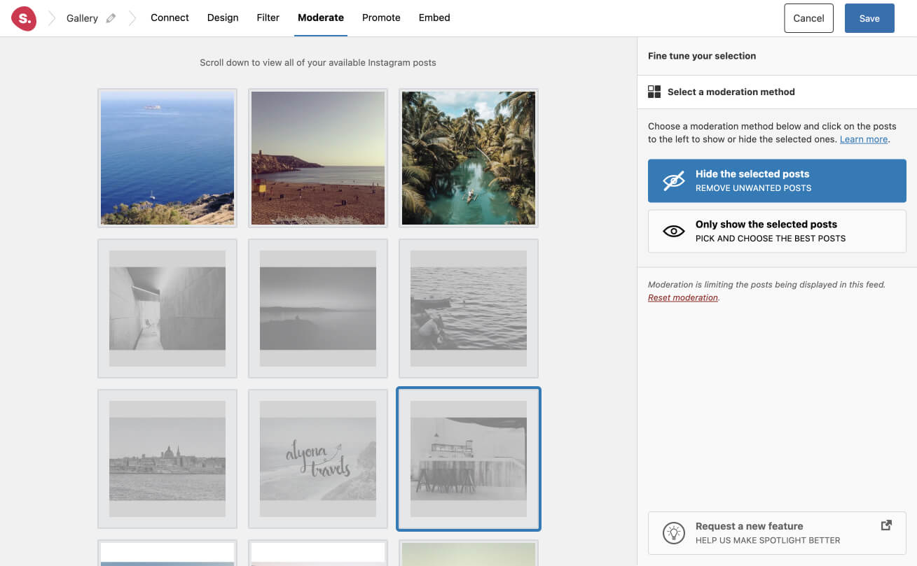917x566 pixels.
Task: Expand Select a moderation method section
Action: tap(777, 92)
